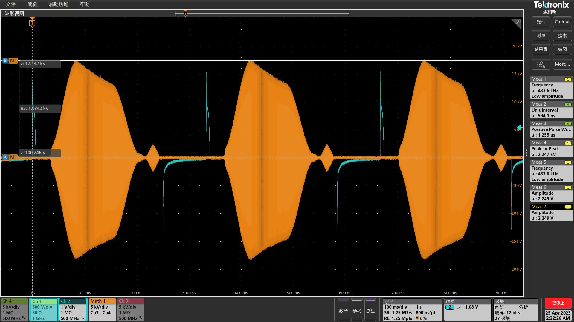
Task: Click the orange trigger position T marker
Action: pos(32,23)
